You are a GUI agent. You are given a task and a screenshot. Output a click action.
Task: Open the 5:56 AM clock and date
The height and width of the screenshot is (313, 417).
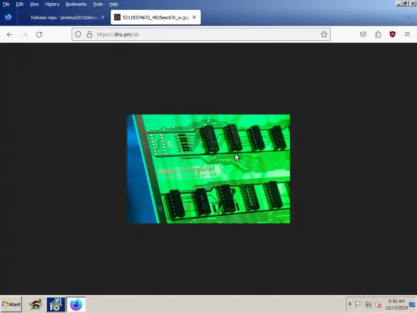pyautogui.click(x=396, y=304)
